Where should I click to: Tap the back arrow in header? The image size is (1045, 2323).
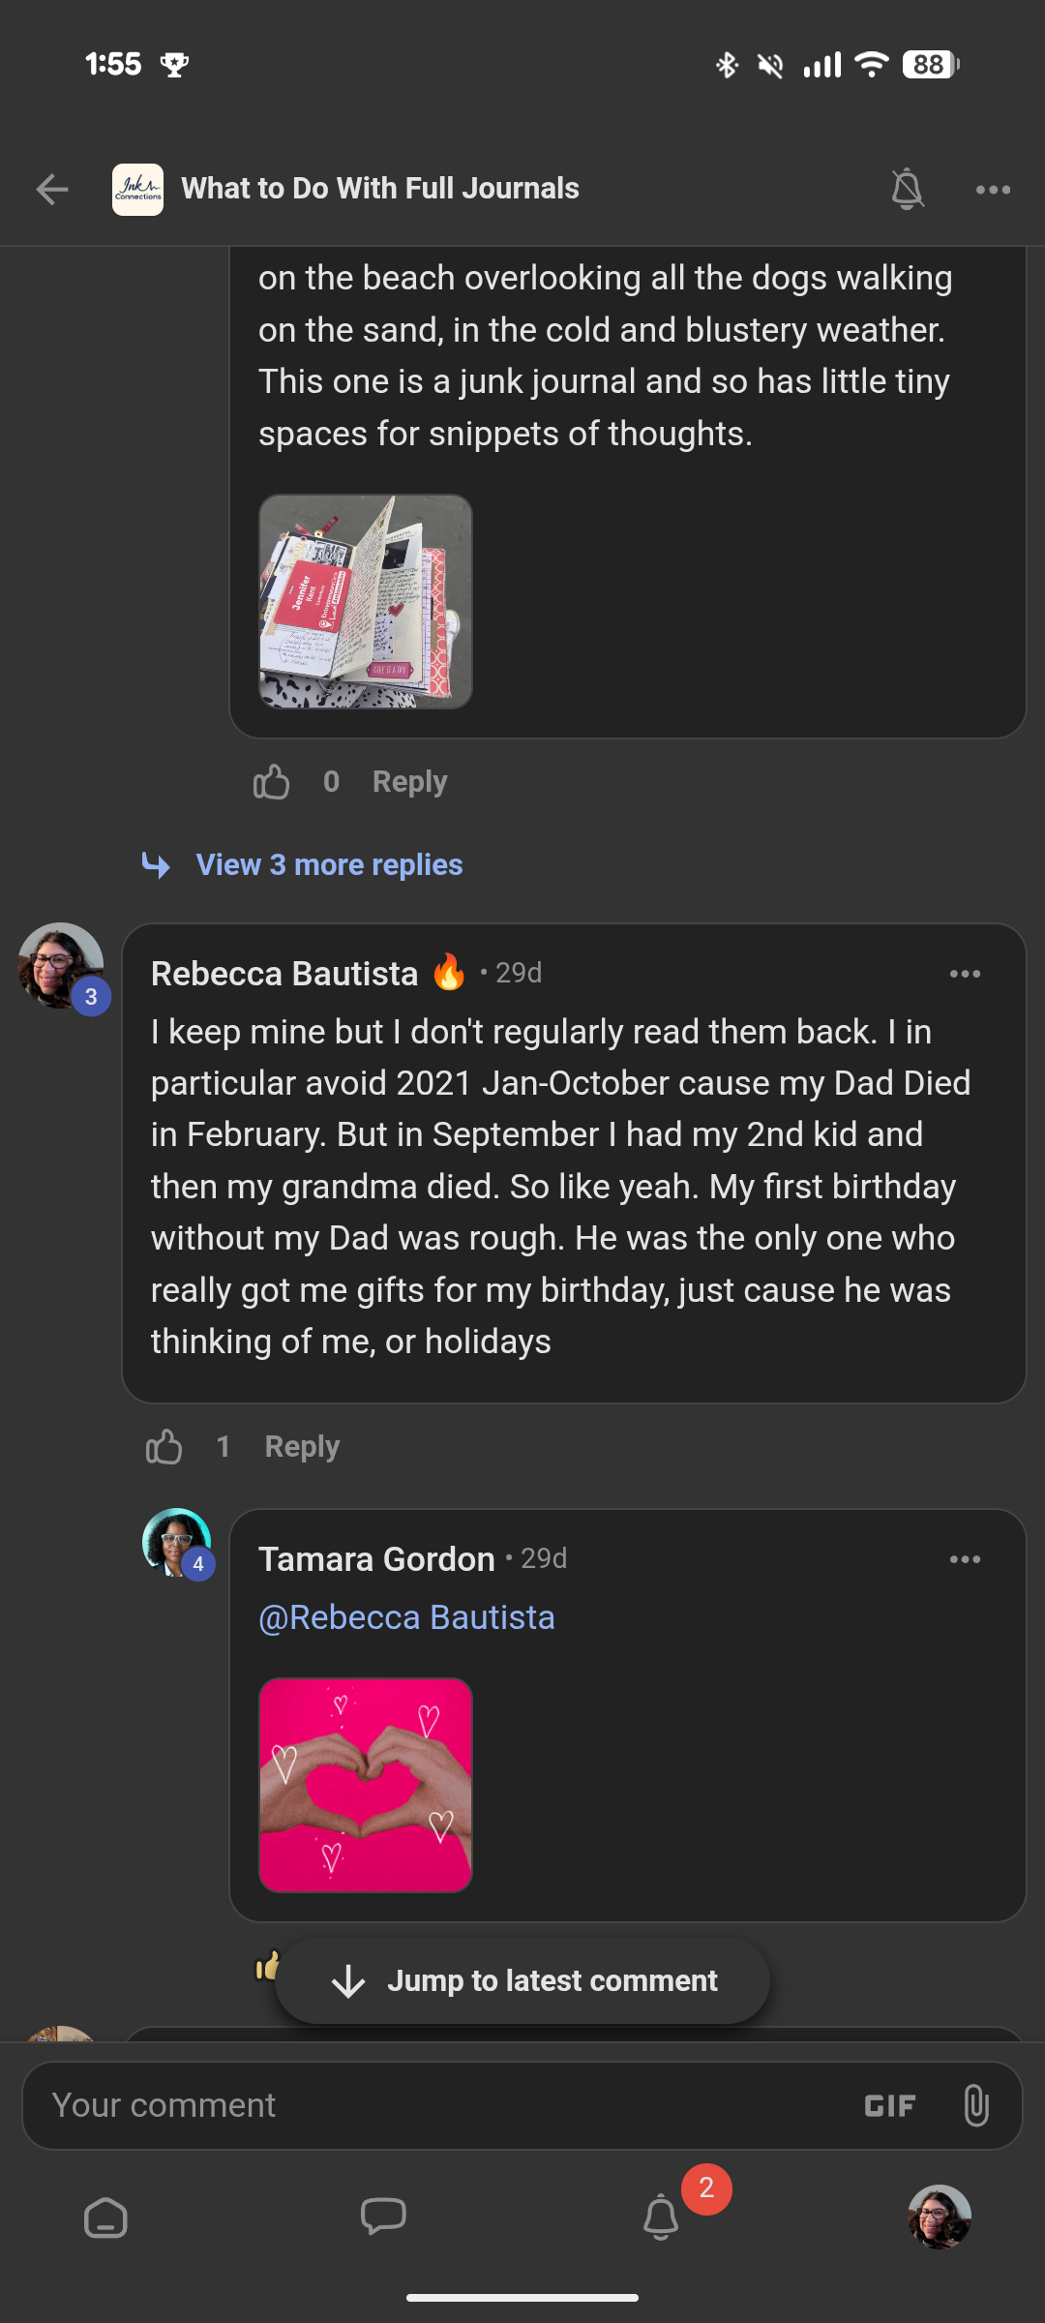(x=52, y=189)
